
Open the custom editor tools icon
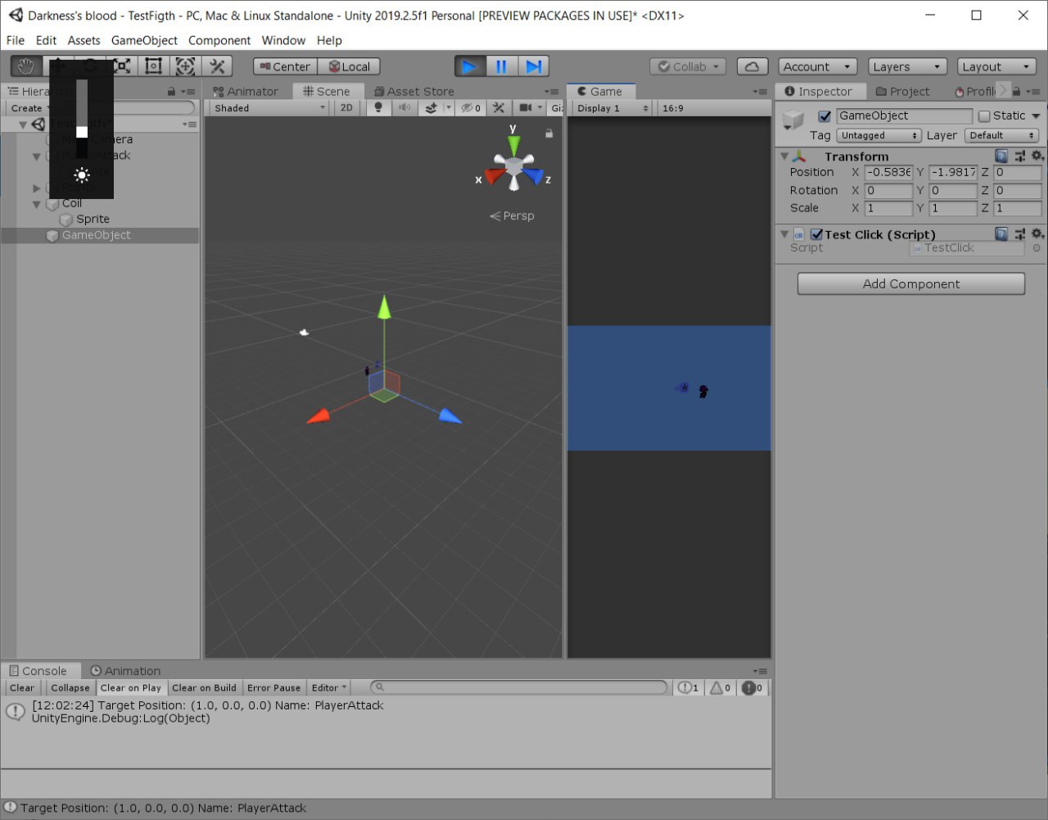pos(217,66)
